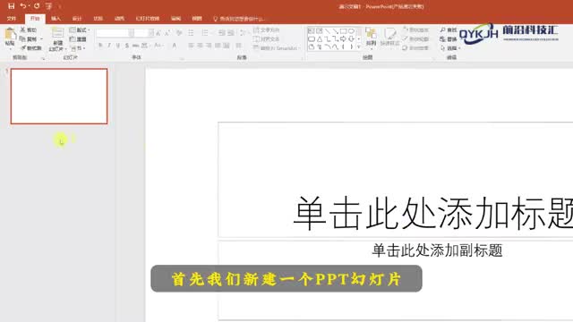The height and width of the screenshot is (322, 573).
Task: Start slideshow from beginning via quick access icon
Action: point(48,6)
